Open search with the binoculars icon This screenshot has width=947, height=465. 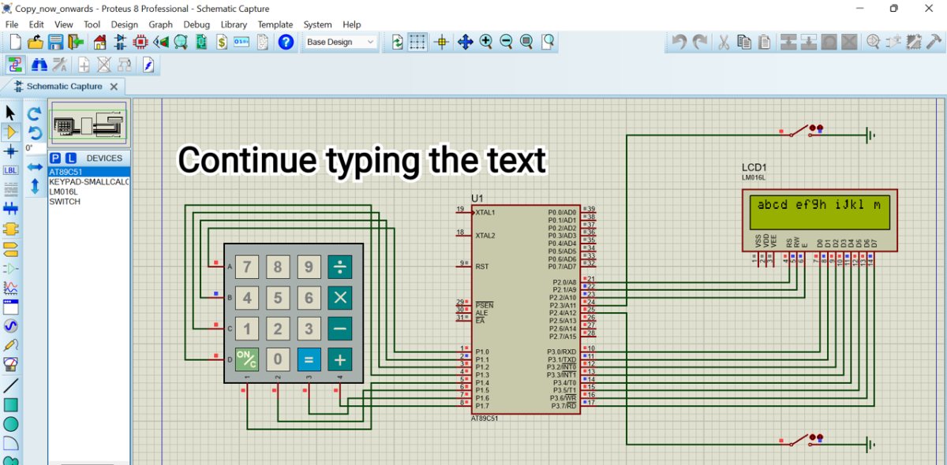coord(39,65)
